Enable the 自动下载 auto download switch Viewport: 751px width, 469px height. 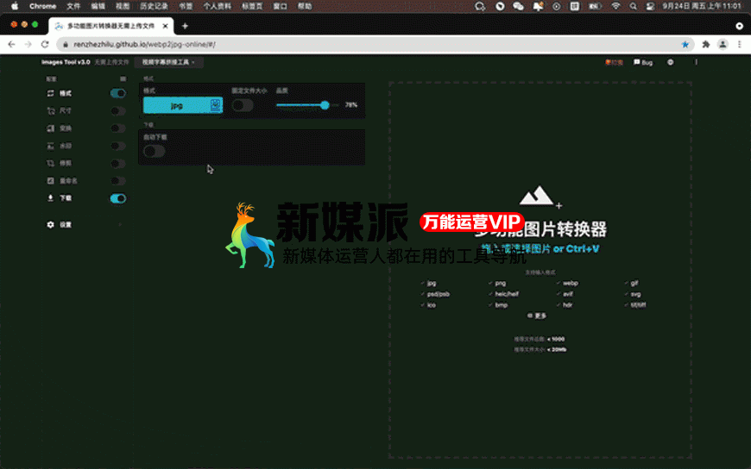pyautogui.click(x=155, y=152)
